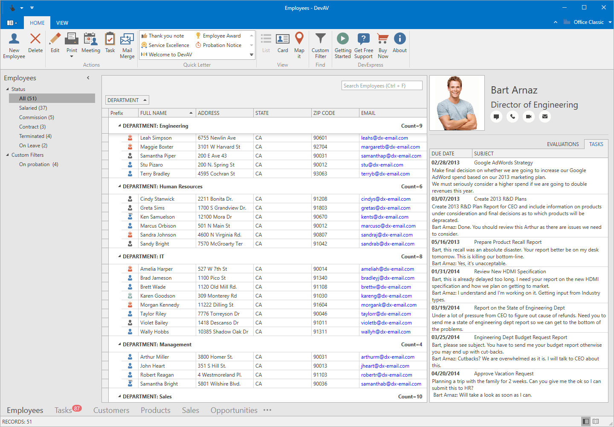Open the Office Classic theme dropdown
Image resolution: width=614 pixels, height=427 pixels.
tap(611, 23)
